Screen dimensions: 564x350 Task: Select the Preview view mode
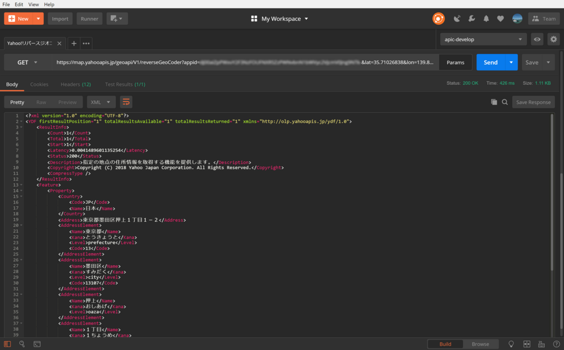(x=67, y=102)
